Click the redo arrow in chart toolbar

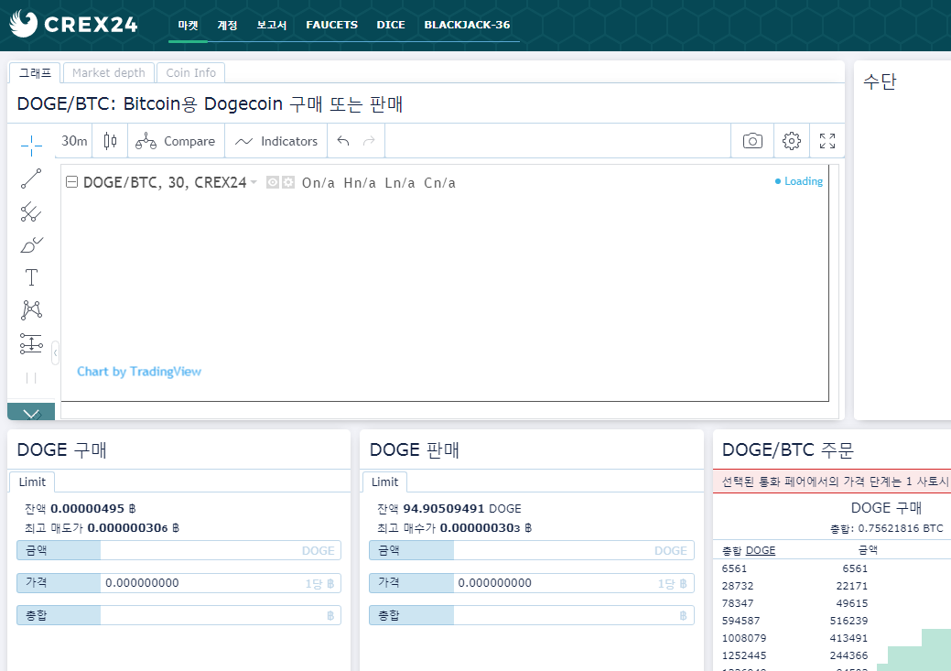point(369,141)
